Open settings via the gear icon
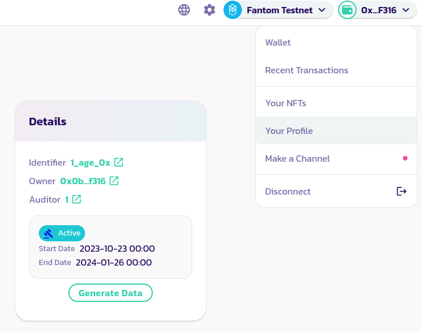Image resolution: width=422 pixels, height=332 pixels. tap(210, 10)
